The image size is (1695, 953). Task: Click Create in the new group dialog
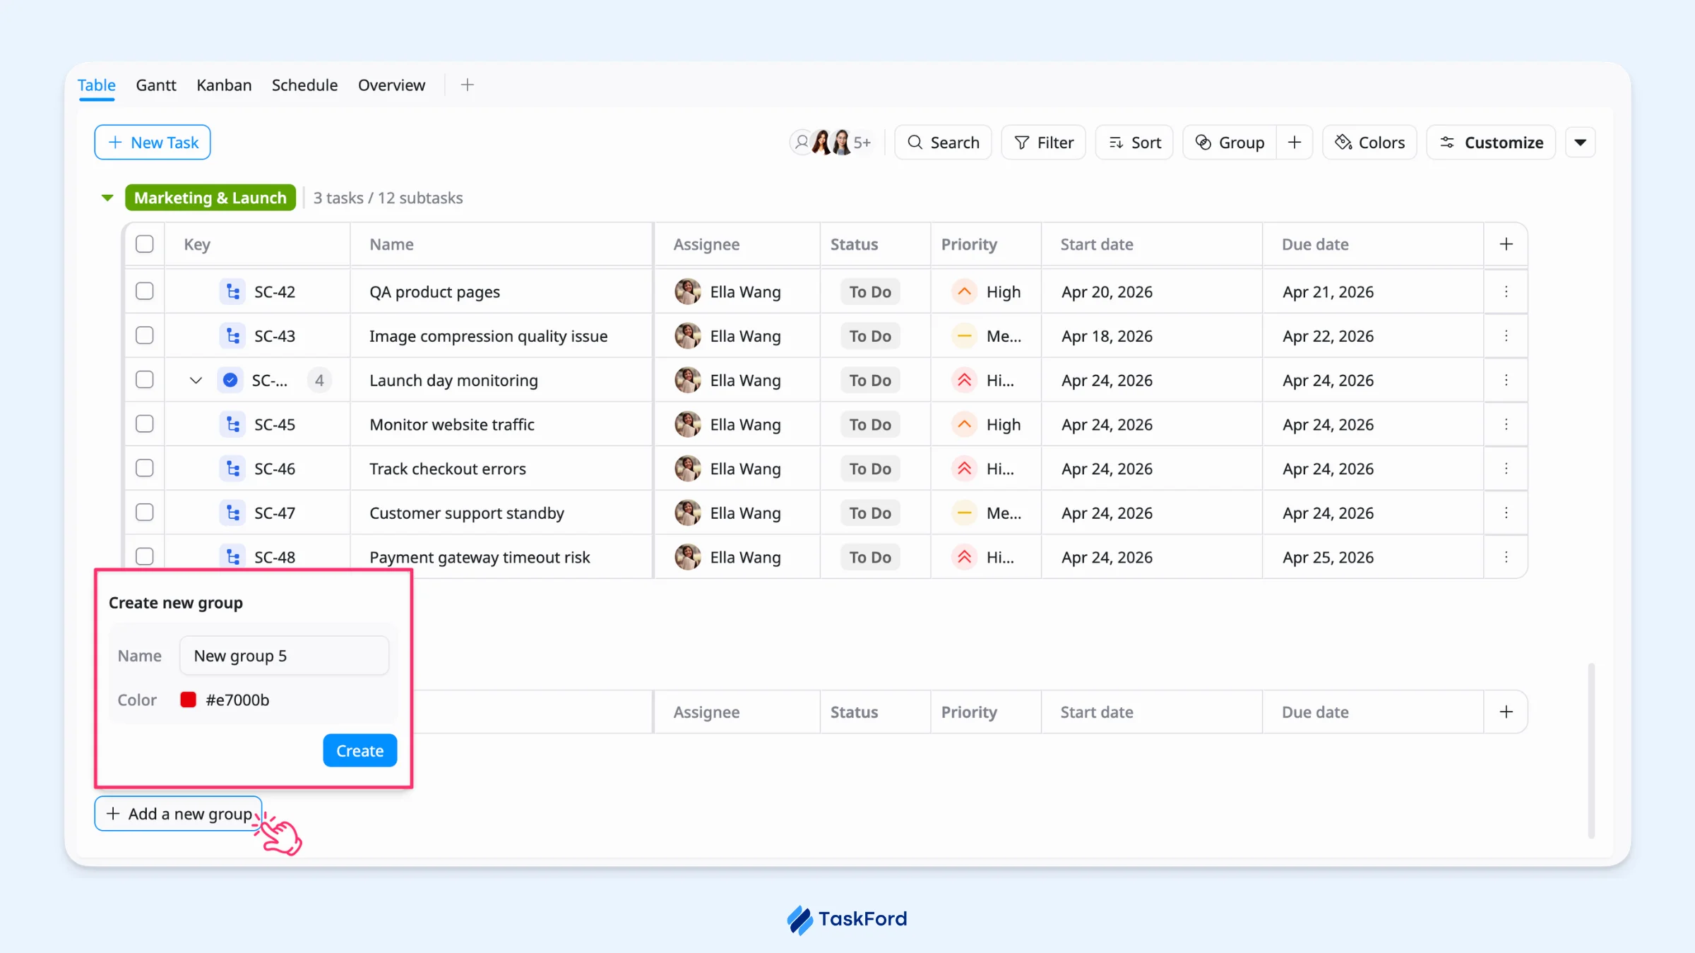coord(360,750)
